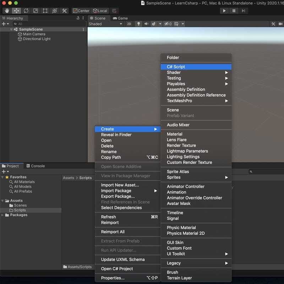This screenshot has width=284, height=284.
Task: Toggle scene audio with the speaker icon
Action: coord(146,24)
